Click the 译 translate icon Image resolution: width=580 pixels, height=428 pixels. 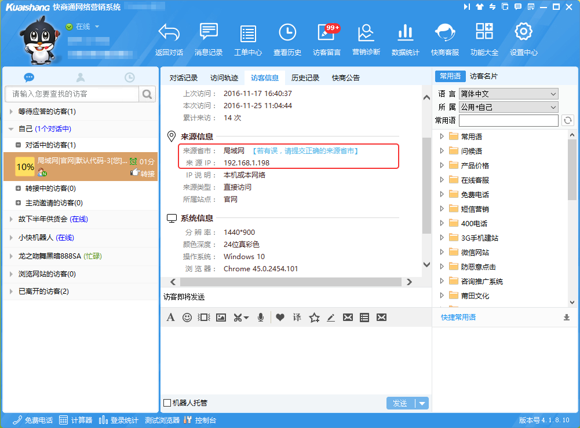click(297, 318)
